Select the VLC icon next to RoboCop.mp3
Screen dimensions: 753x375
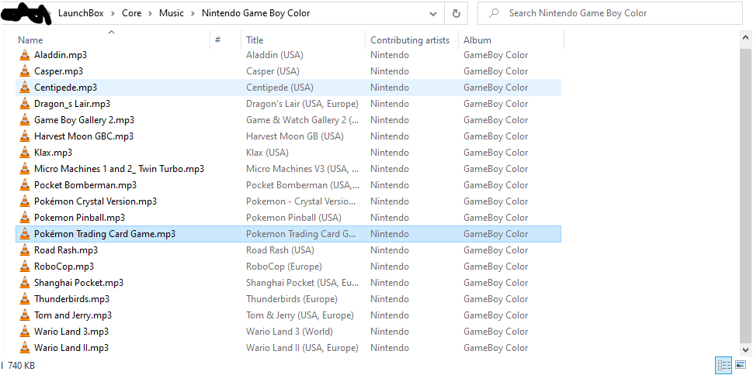click(25, 267)
